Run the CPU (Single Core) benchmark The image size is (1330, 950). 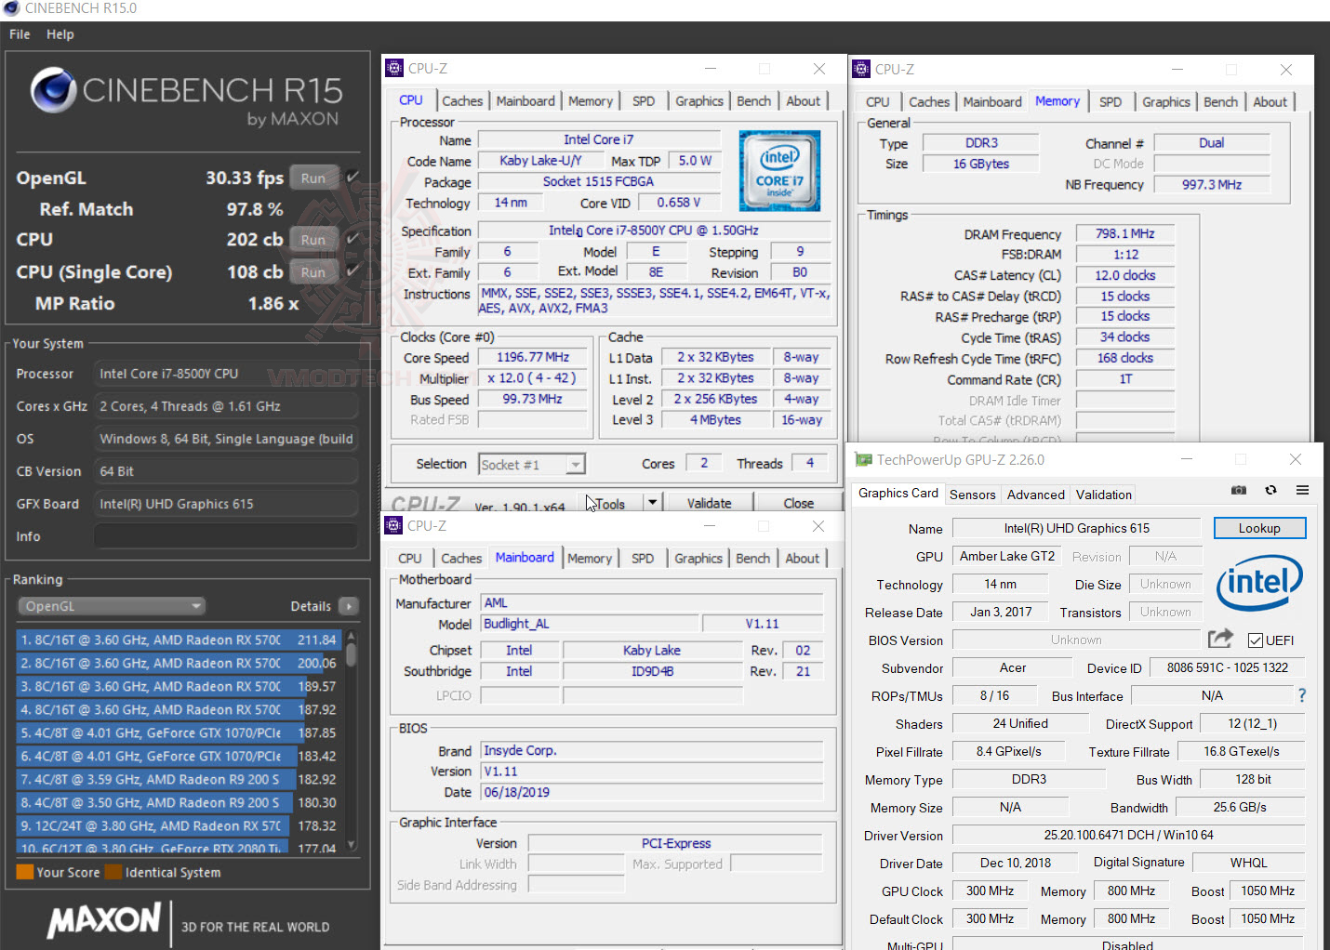(x=313, y=272)
